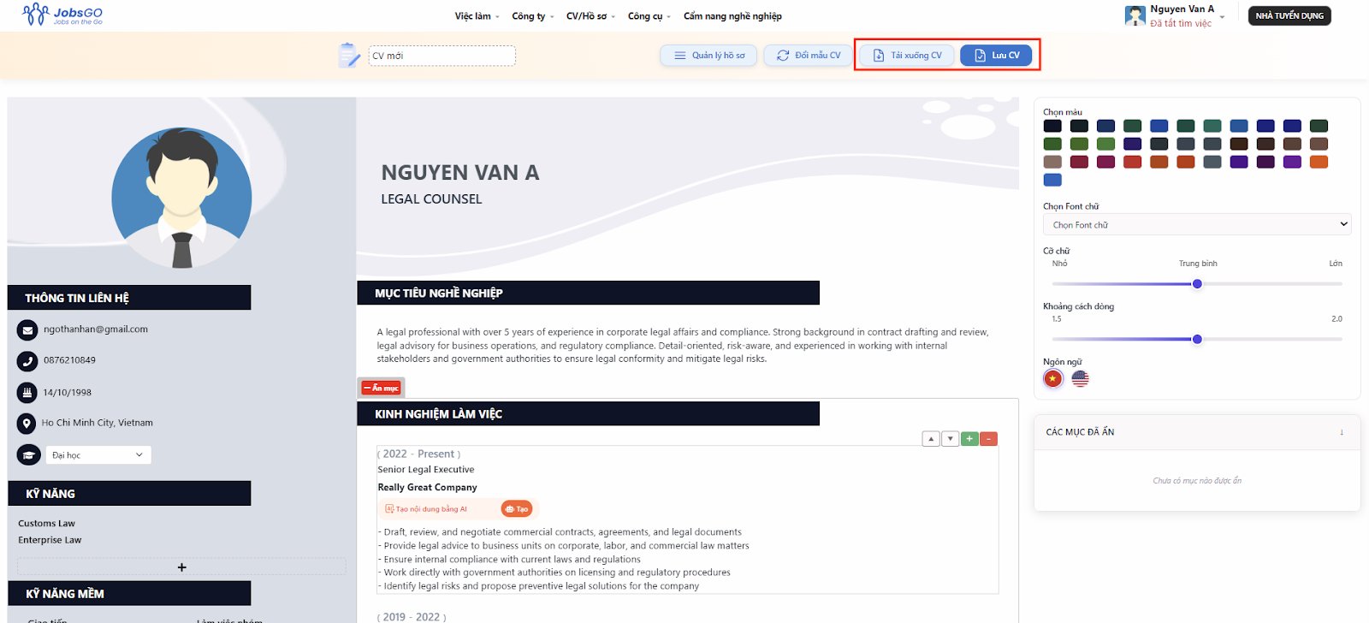Click the CV profile photo

pos(181,199)
